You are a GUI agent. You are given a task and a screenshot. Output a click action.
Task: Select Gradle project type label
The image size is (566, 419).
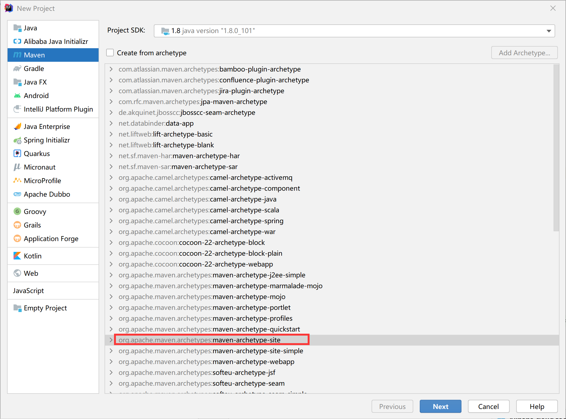tap(34, 69)
